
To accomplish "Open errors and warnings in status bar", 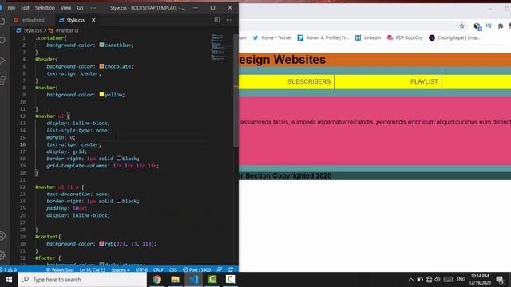I will pos(9,269).
